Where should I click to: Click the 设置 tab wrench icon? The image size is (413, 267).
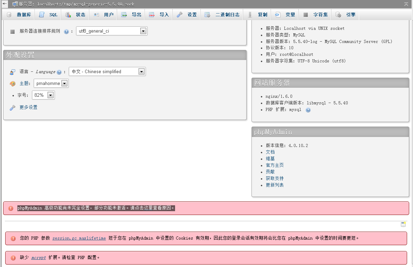tap(180, 15)
